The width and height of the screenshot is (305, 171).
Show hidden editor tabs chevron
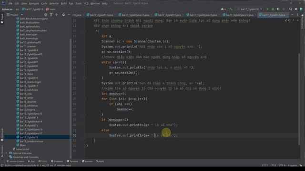tap(292, 15)
